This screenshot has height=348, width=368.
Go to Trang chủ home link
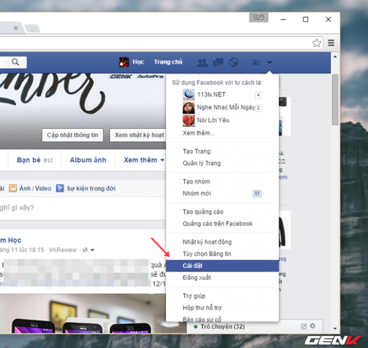coord(168,62)
